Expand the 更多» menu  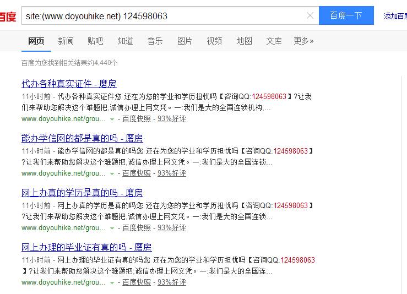tap(303, 41)
